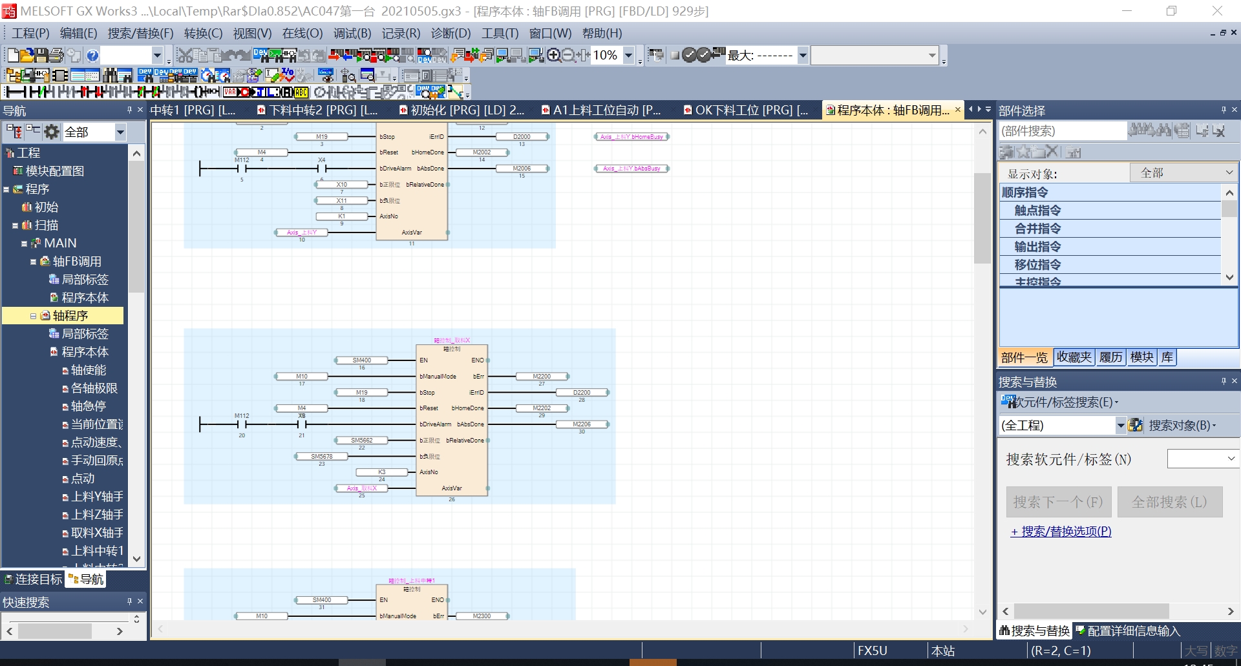Open the 显示对象 全部 dropdown
This screenshot has height=666, width=1241.
1183,173
